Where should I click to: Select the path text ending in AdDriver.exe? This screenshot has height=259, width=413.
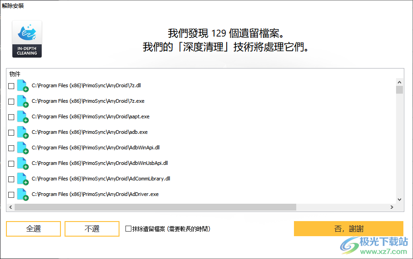tap(95, 194)
